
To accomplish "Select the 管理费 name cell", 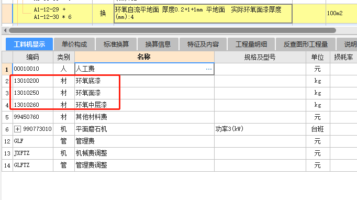I will pyautogui.click(x=144, y=141).
